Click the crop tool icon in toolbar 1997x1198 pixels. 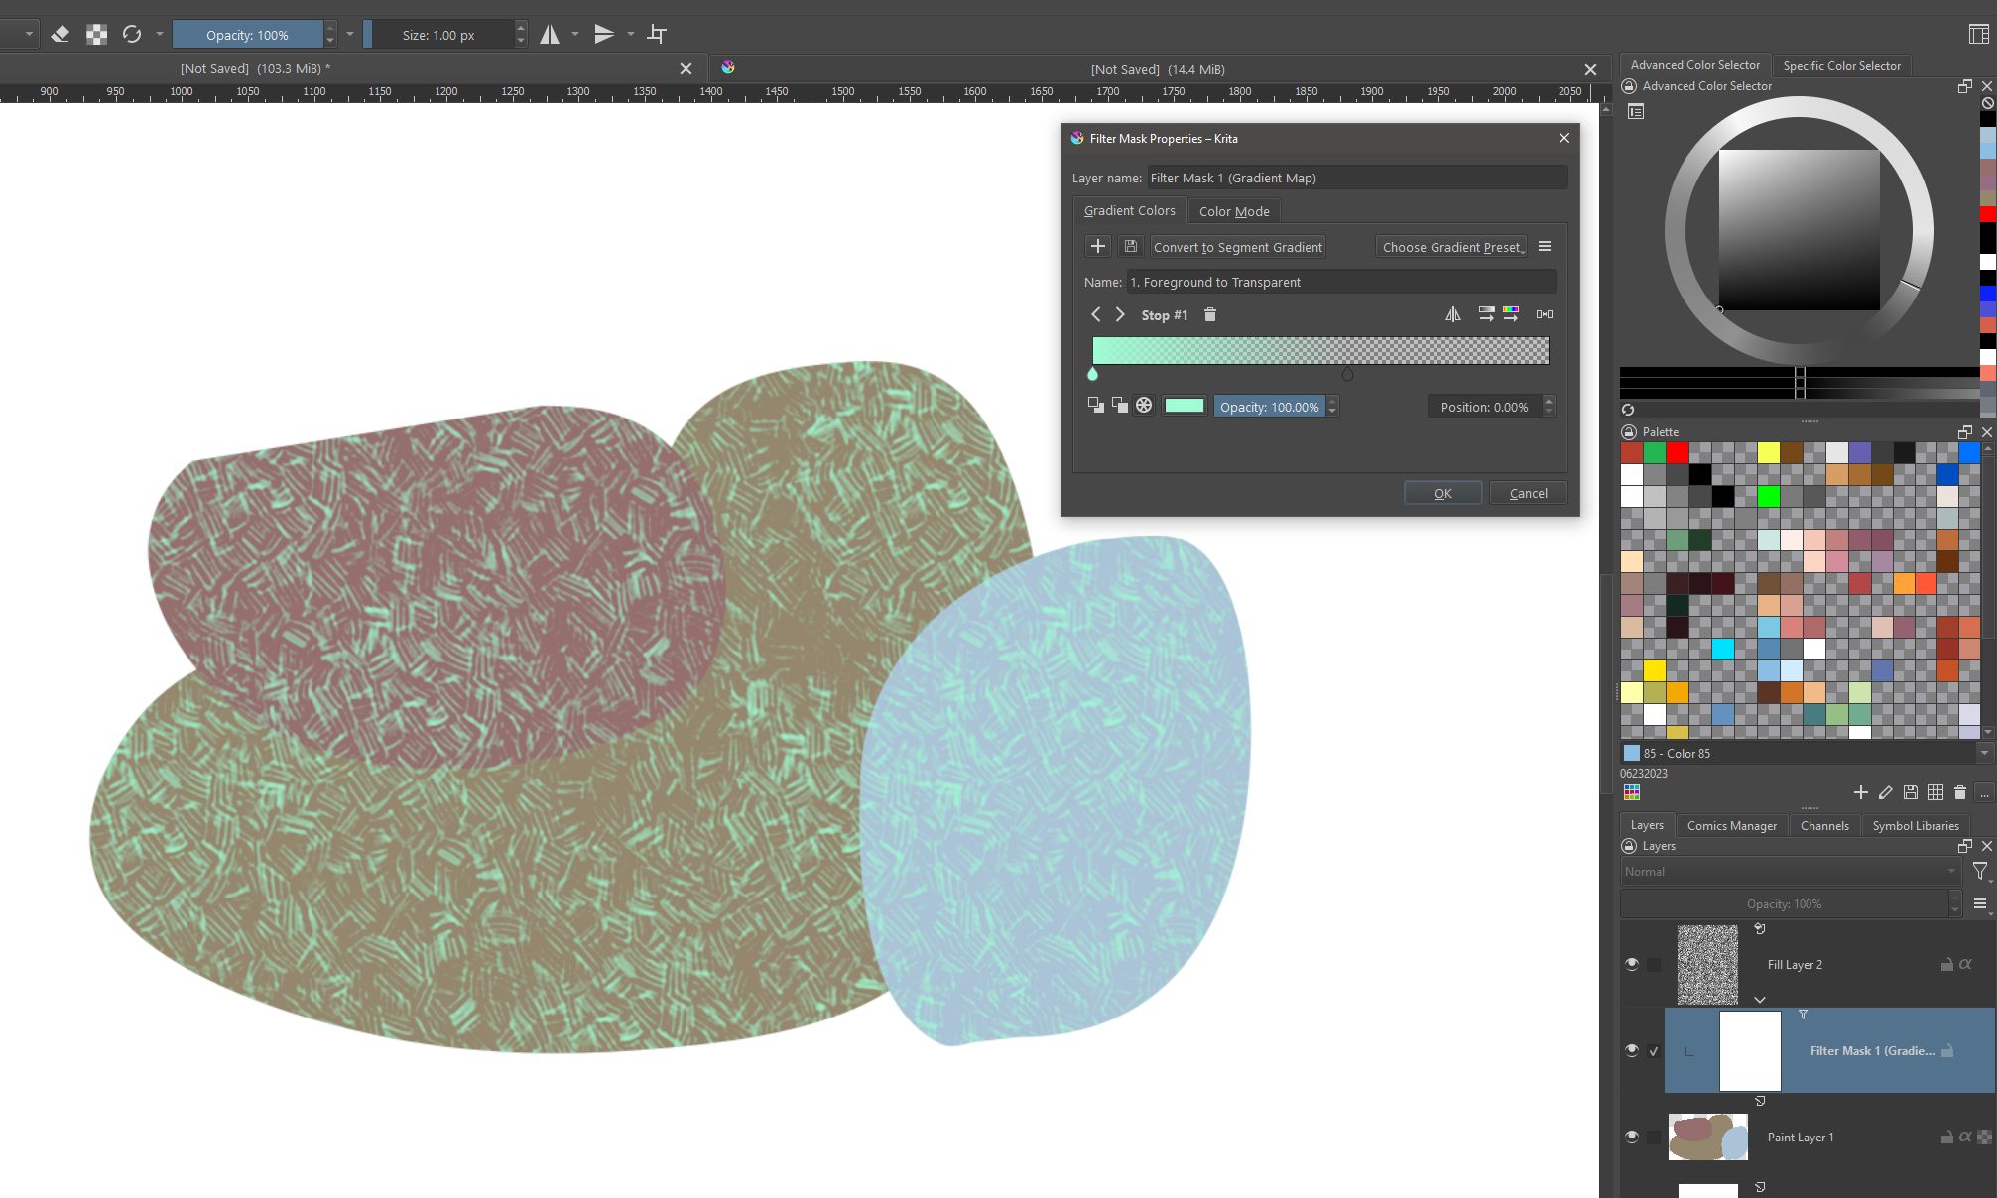(657, 34)
